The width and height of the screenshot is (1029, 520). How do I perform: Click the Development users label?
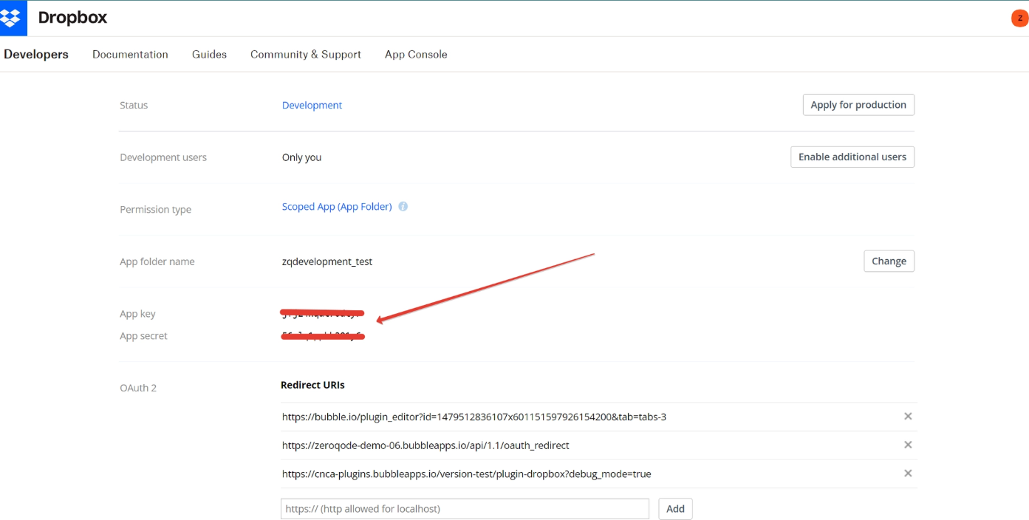(163, 157)
